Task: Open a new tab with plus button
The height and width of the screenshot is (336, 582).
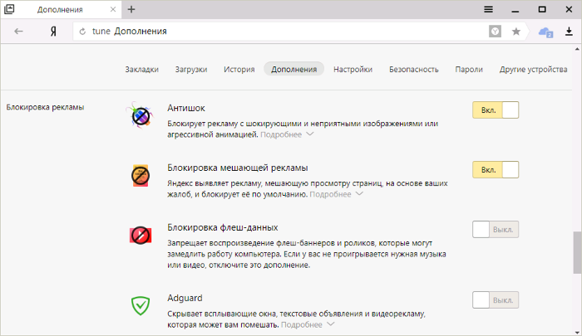Action: (x=131, y=10)
